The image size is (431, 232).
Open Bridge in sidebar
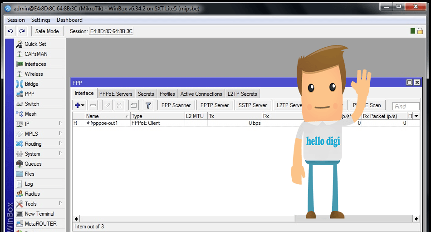[x=40, y=84]
